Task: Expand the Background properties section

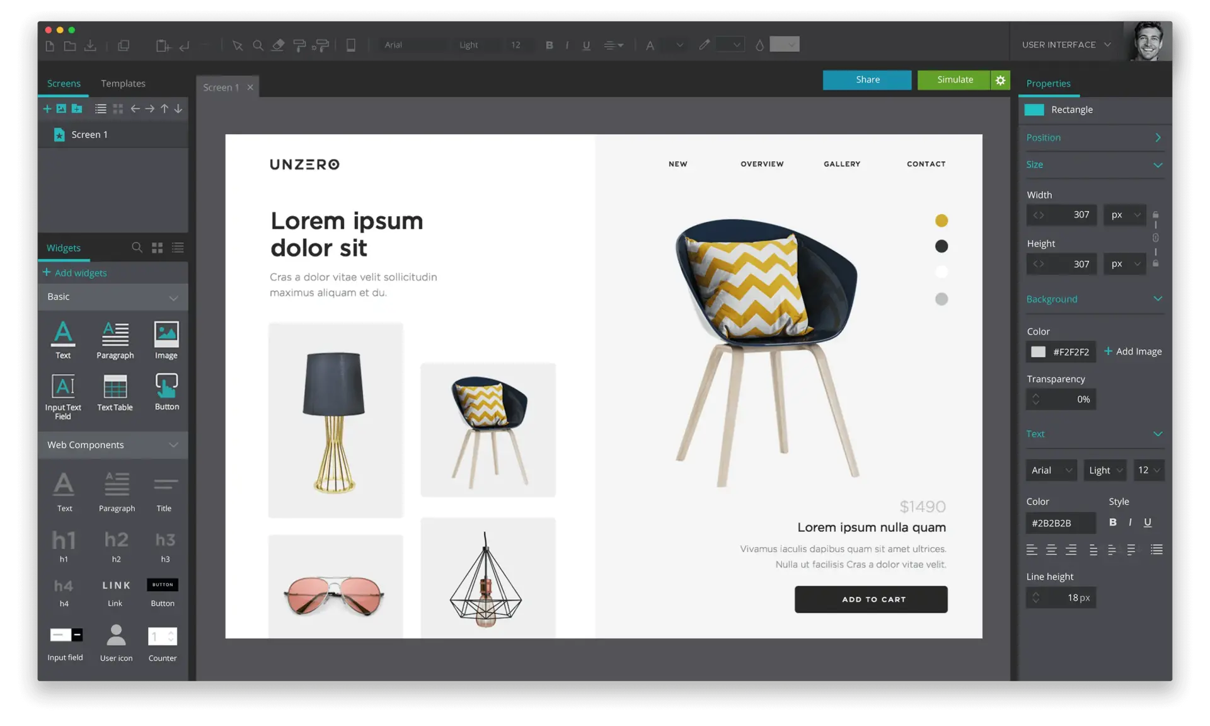Action: 1158,299
